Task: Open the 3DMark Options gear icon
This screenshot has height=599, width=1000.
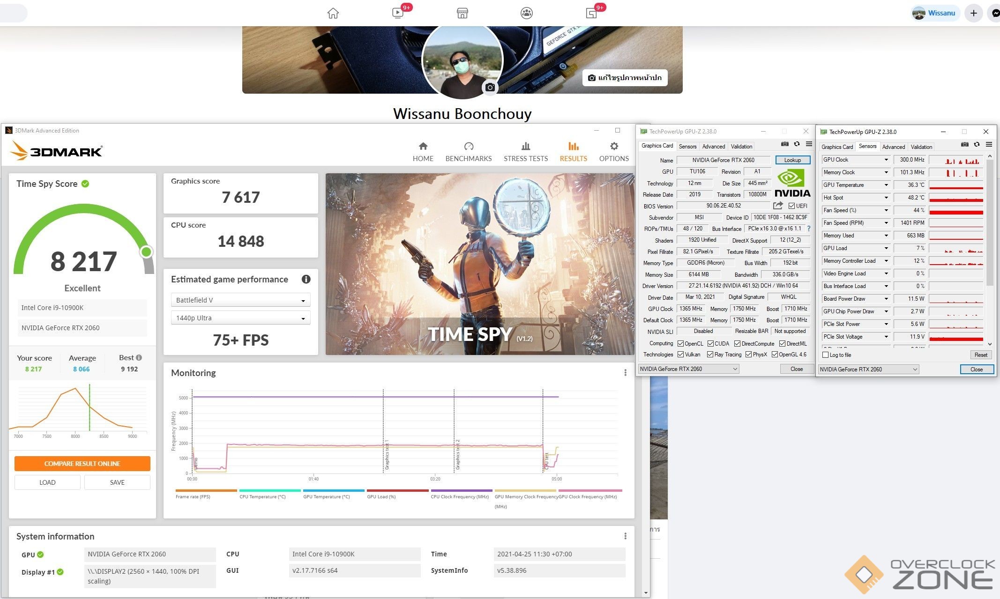Action: [614, 146]
